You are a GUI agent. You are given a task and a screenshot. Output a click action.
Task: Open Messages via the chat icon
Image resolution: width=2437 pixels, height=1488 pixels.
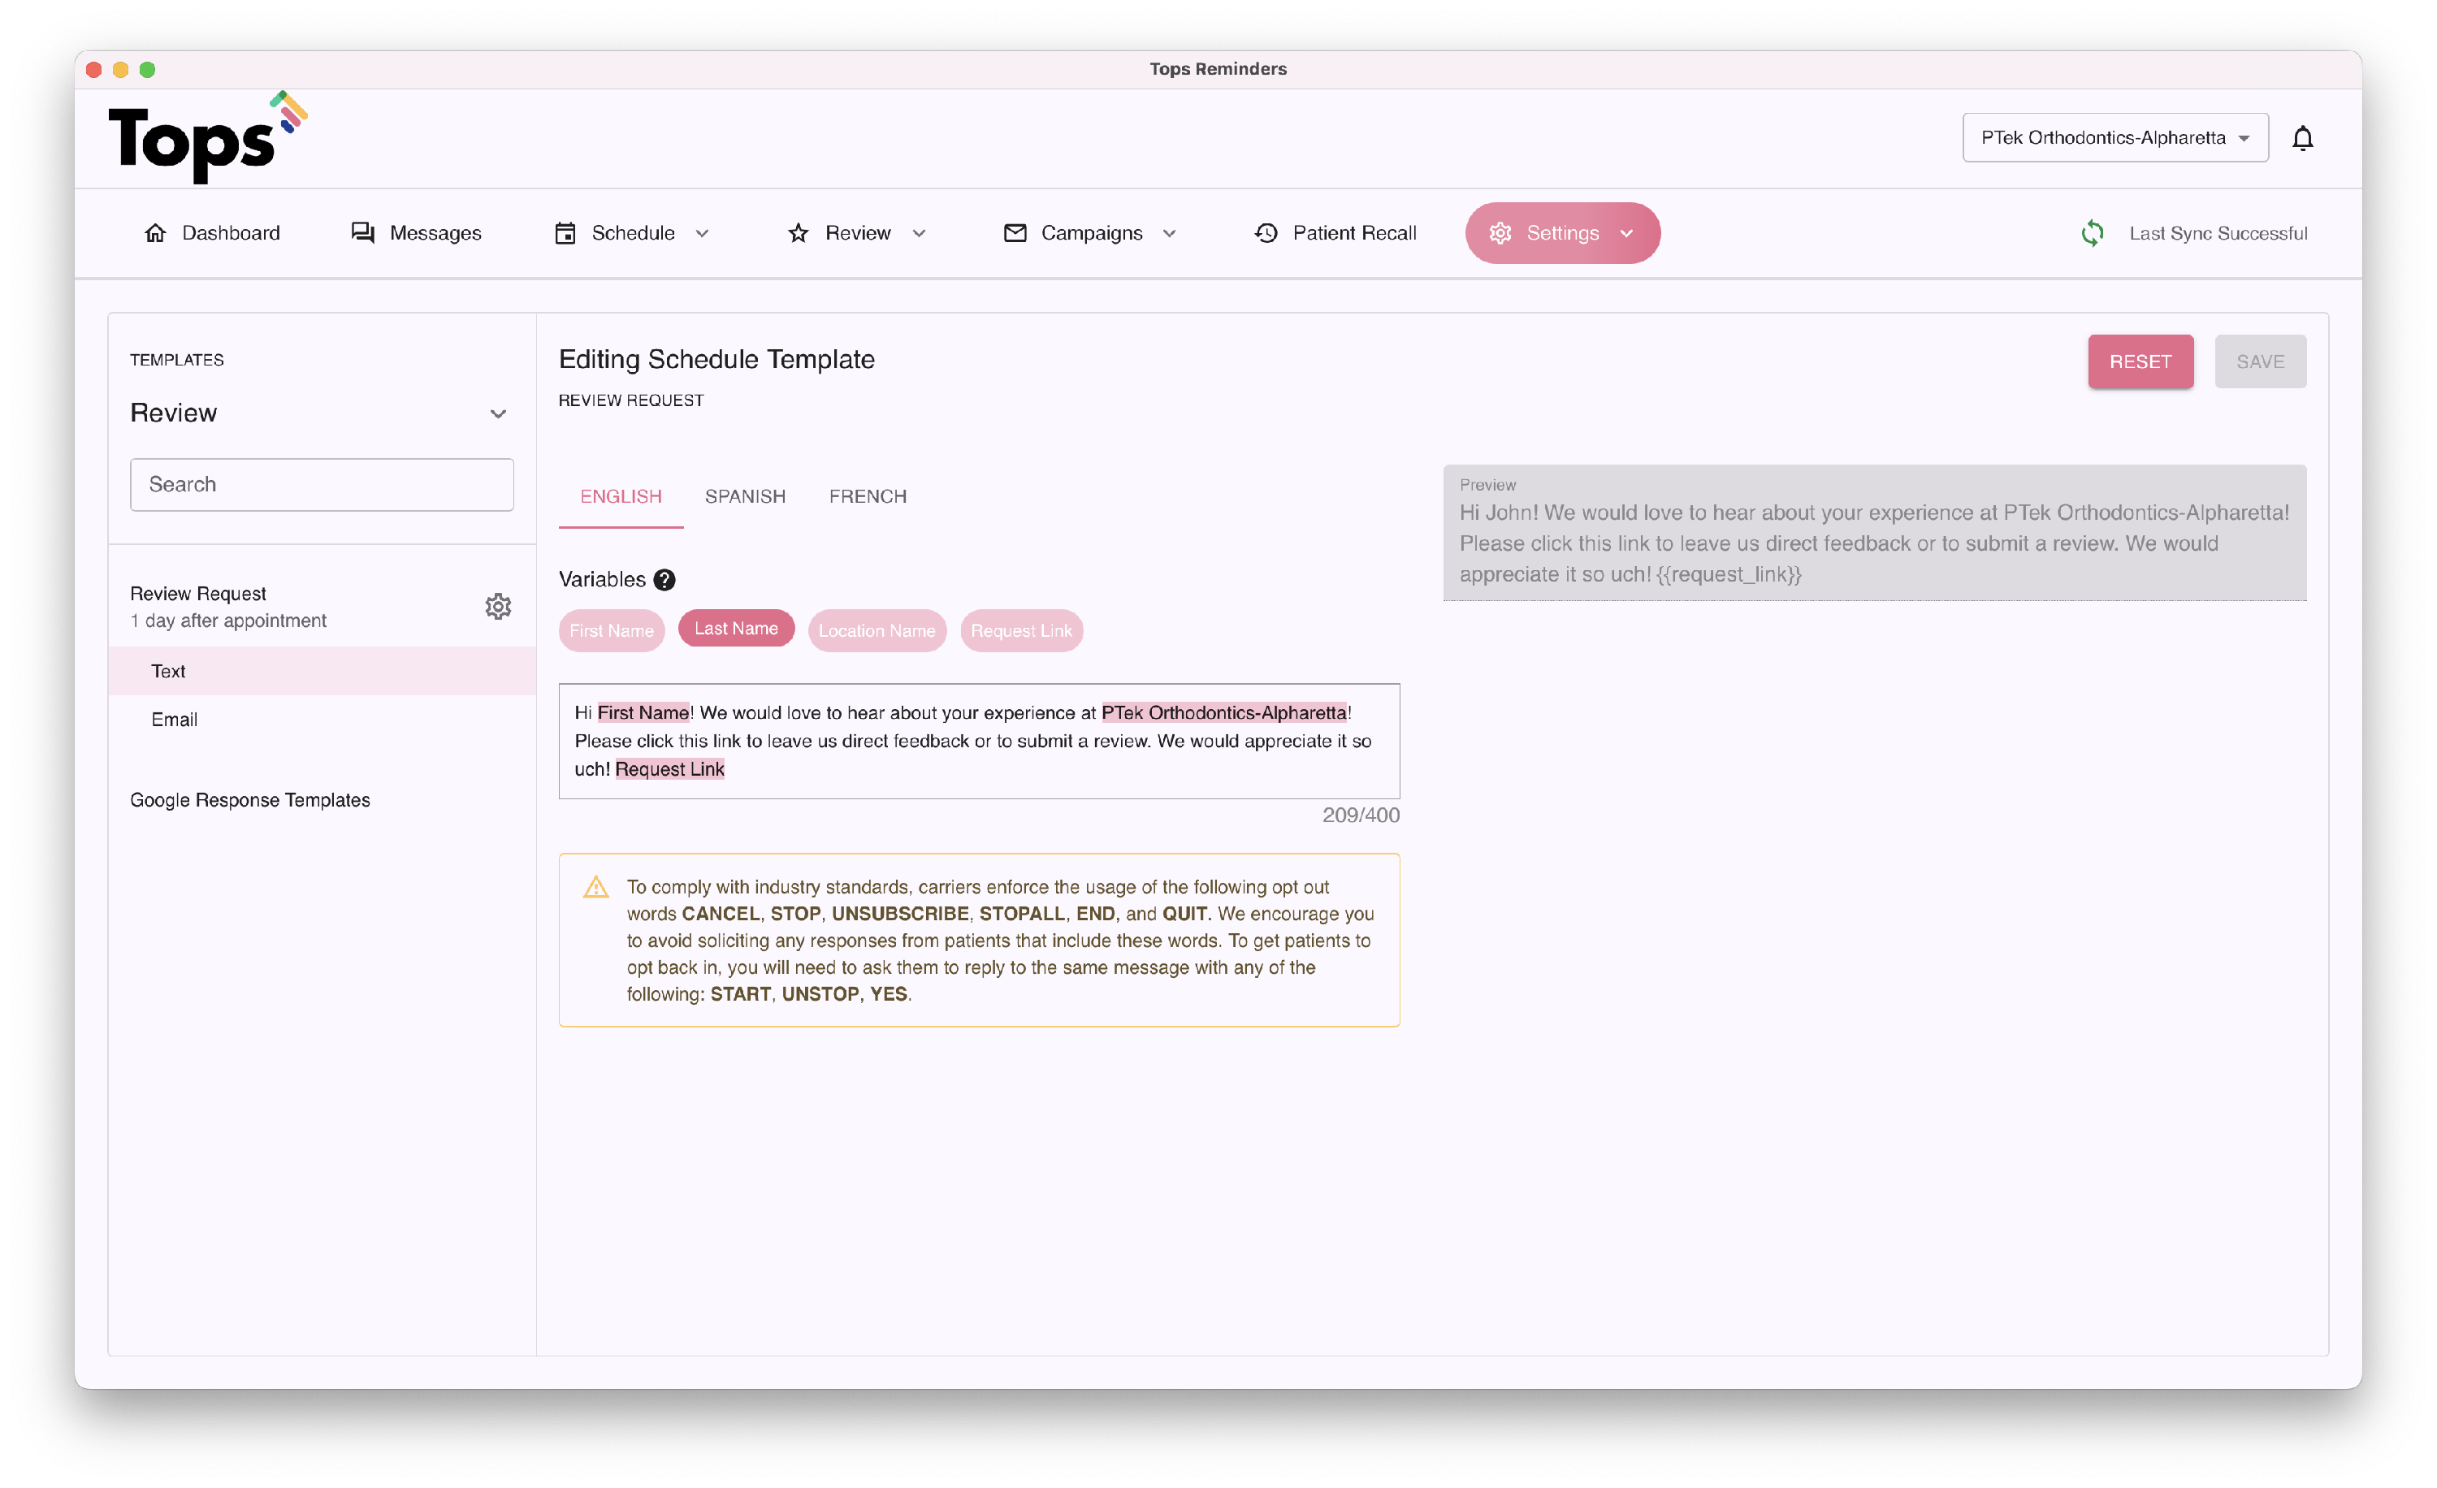click(x=363, y=233)
